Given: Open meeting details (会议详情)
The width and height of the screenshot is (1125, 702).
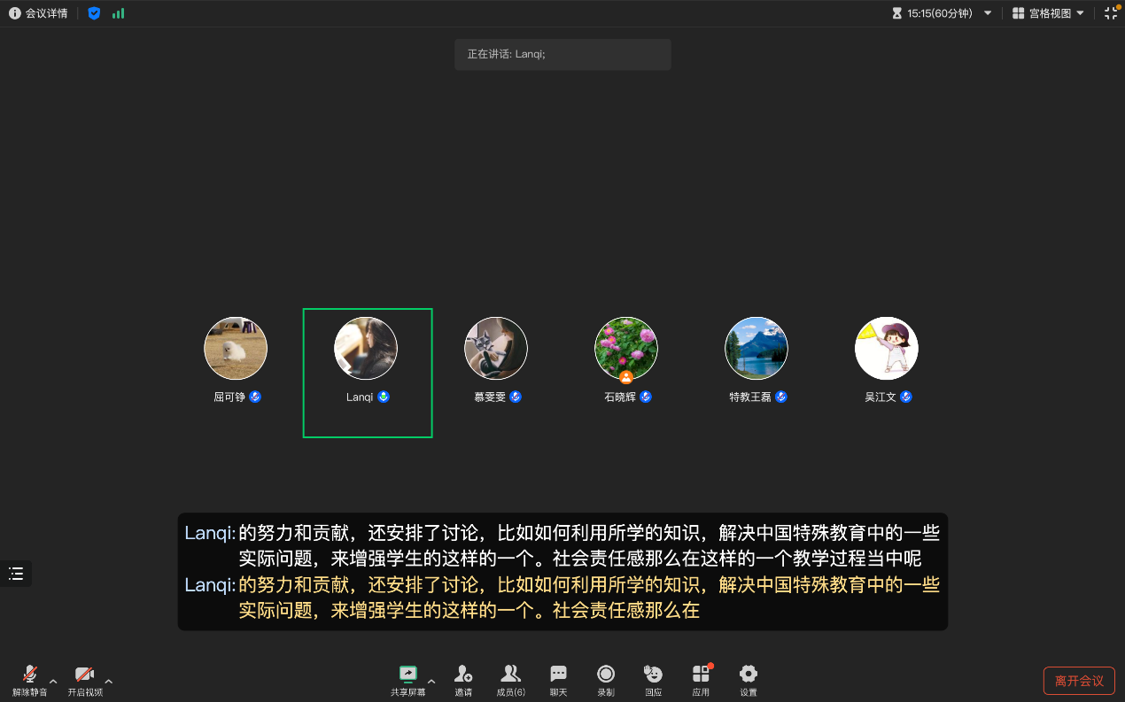Looking at the screenshot, I should [x=38, y=13].
